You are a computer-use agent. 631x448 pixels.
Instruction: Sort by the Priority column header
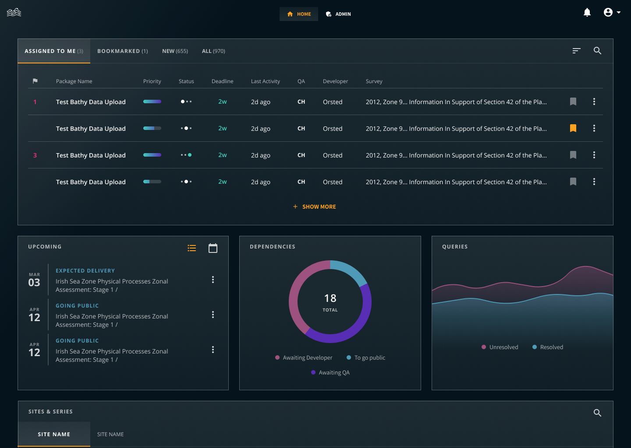152,81
